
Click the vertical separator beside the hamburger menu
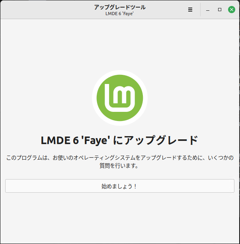click(200, 10)
